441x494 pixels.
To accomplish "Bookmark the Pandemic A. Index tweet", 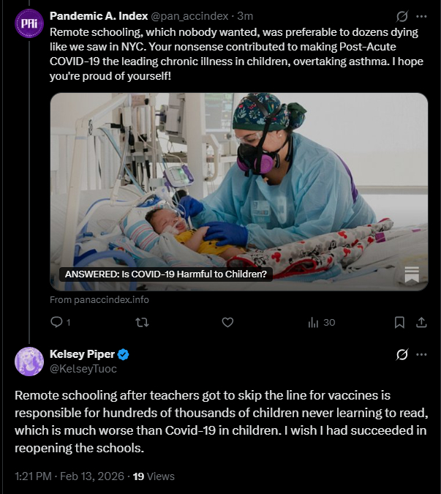I will click(x=400, y=322).
